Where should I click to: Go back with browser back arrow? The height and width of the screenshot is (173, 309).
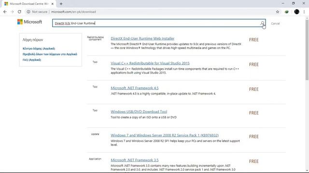[x=5, y=12]
